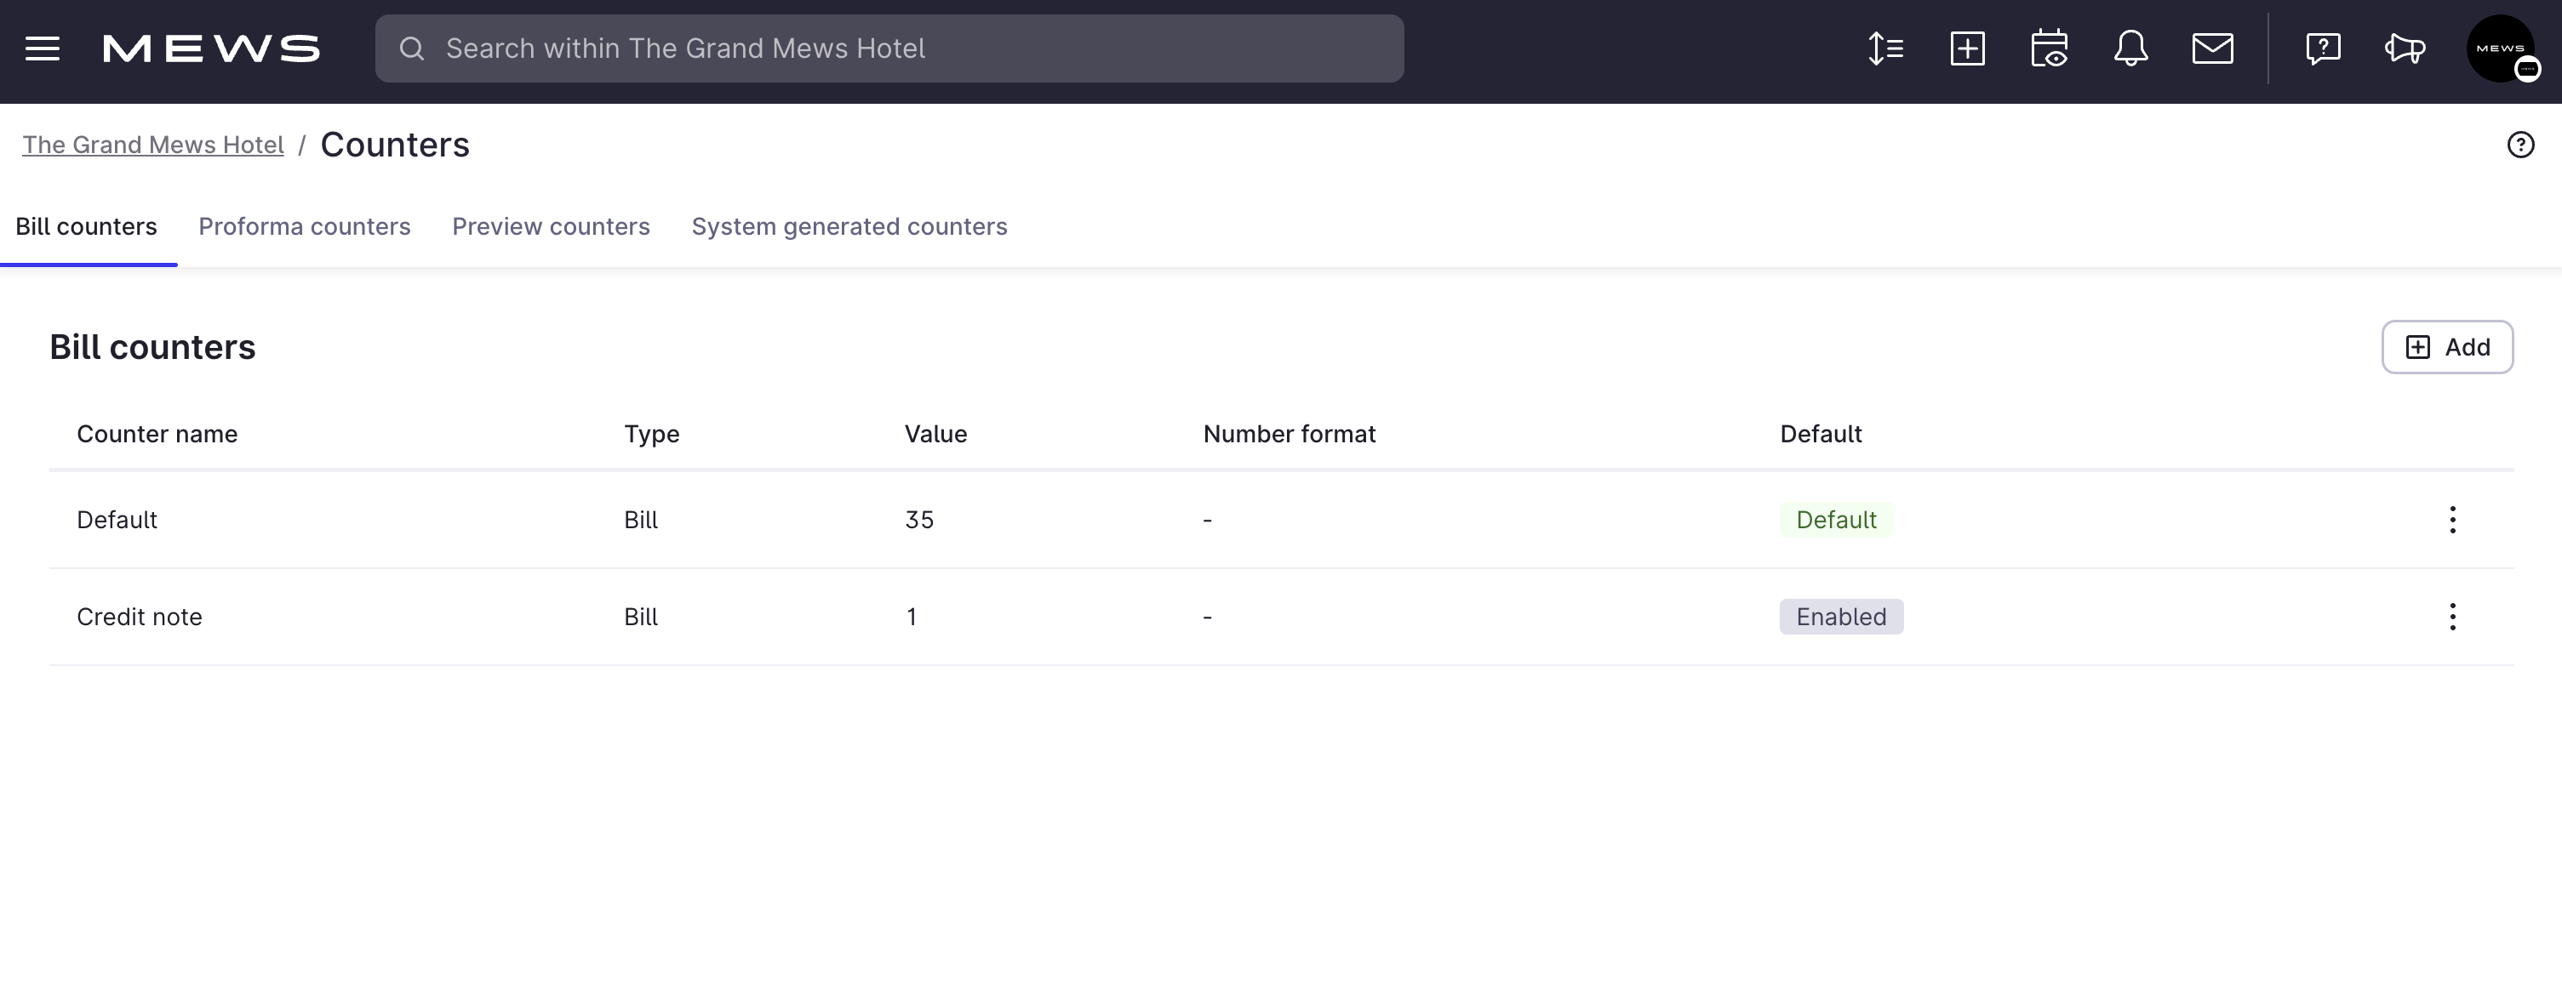Screen dimensions: 2562x1002
Task: Click the Bill counters section heading
Action: click(152, 347)
